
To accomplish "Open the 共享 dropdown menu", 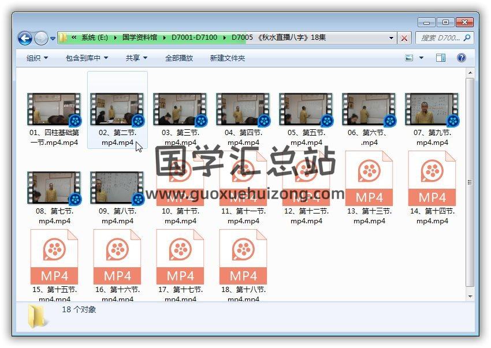I will click(x=136, y=58).
